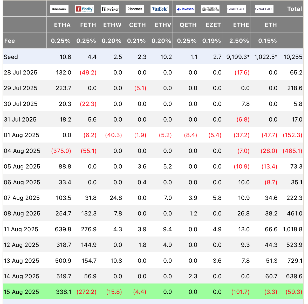Click the Invesco logo

[x=185, y=9]
